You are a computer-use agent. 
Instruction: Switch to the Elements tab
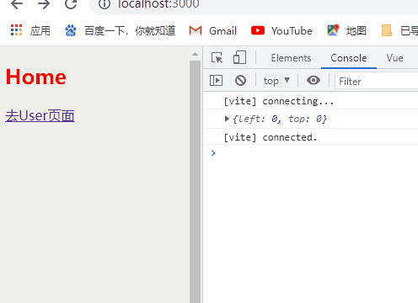click(x=291, y=58)
